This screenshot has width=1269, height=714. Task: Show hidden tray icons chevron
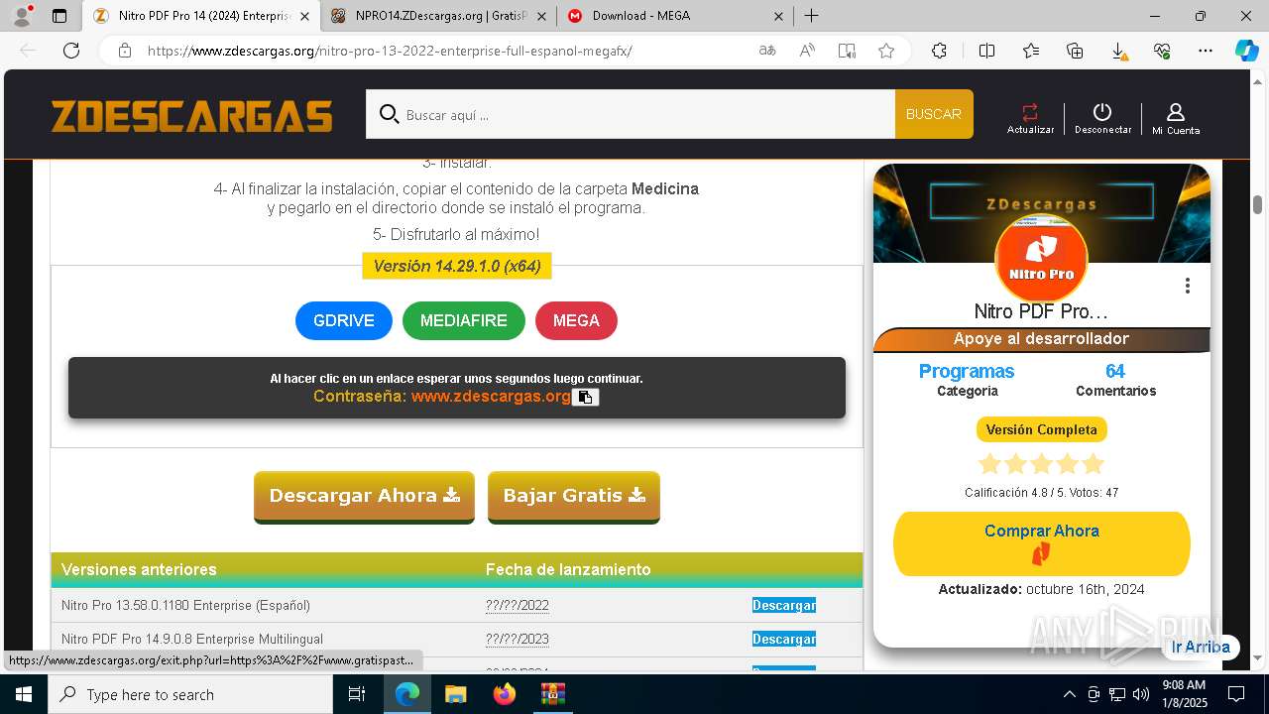click(1069, 694)
